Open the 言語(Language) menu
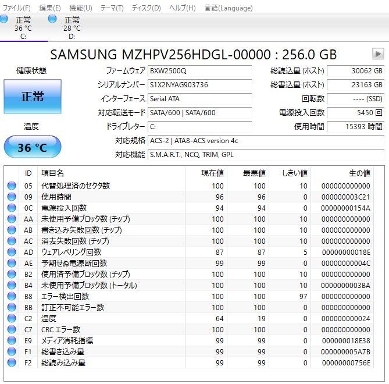389x384 pixels. pyautogui.click(x=229, y=8)
